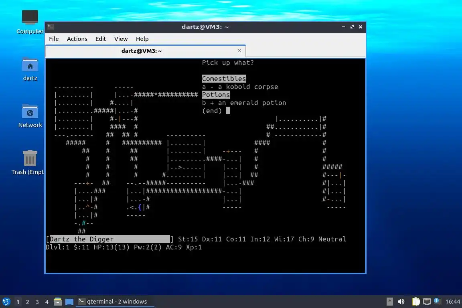Open the Actions menu
The image size is (462, 308).
pos(77,39)
